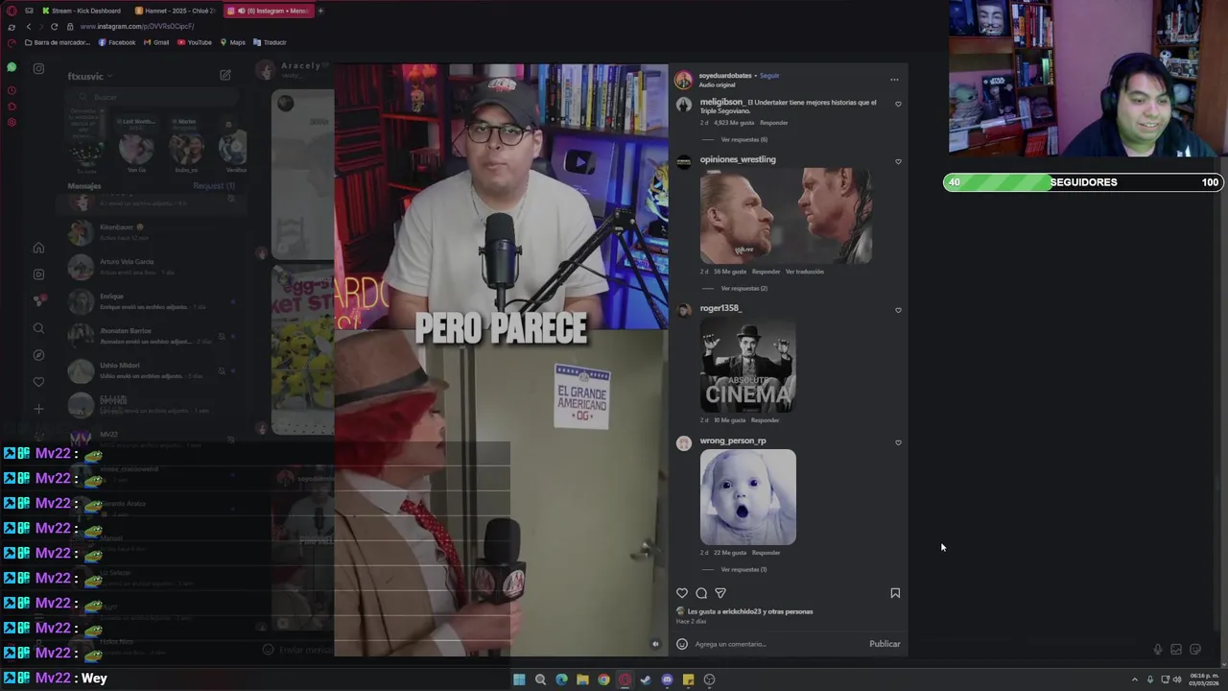Save the post with the bookmark icon
Viewport: 1228px width, 691px height.
[895, 593]
